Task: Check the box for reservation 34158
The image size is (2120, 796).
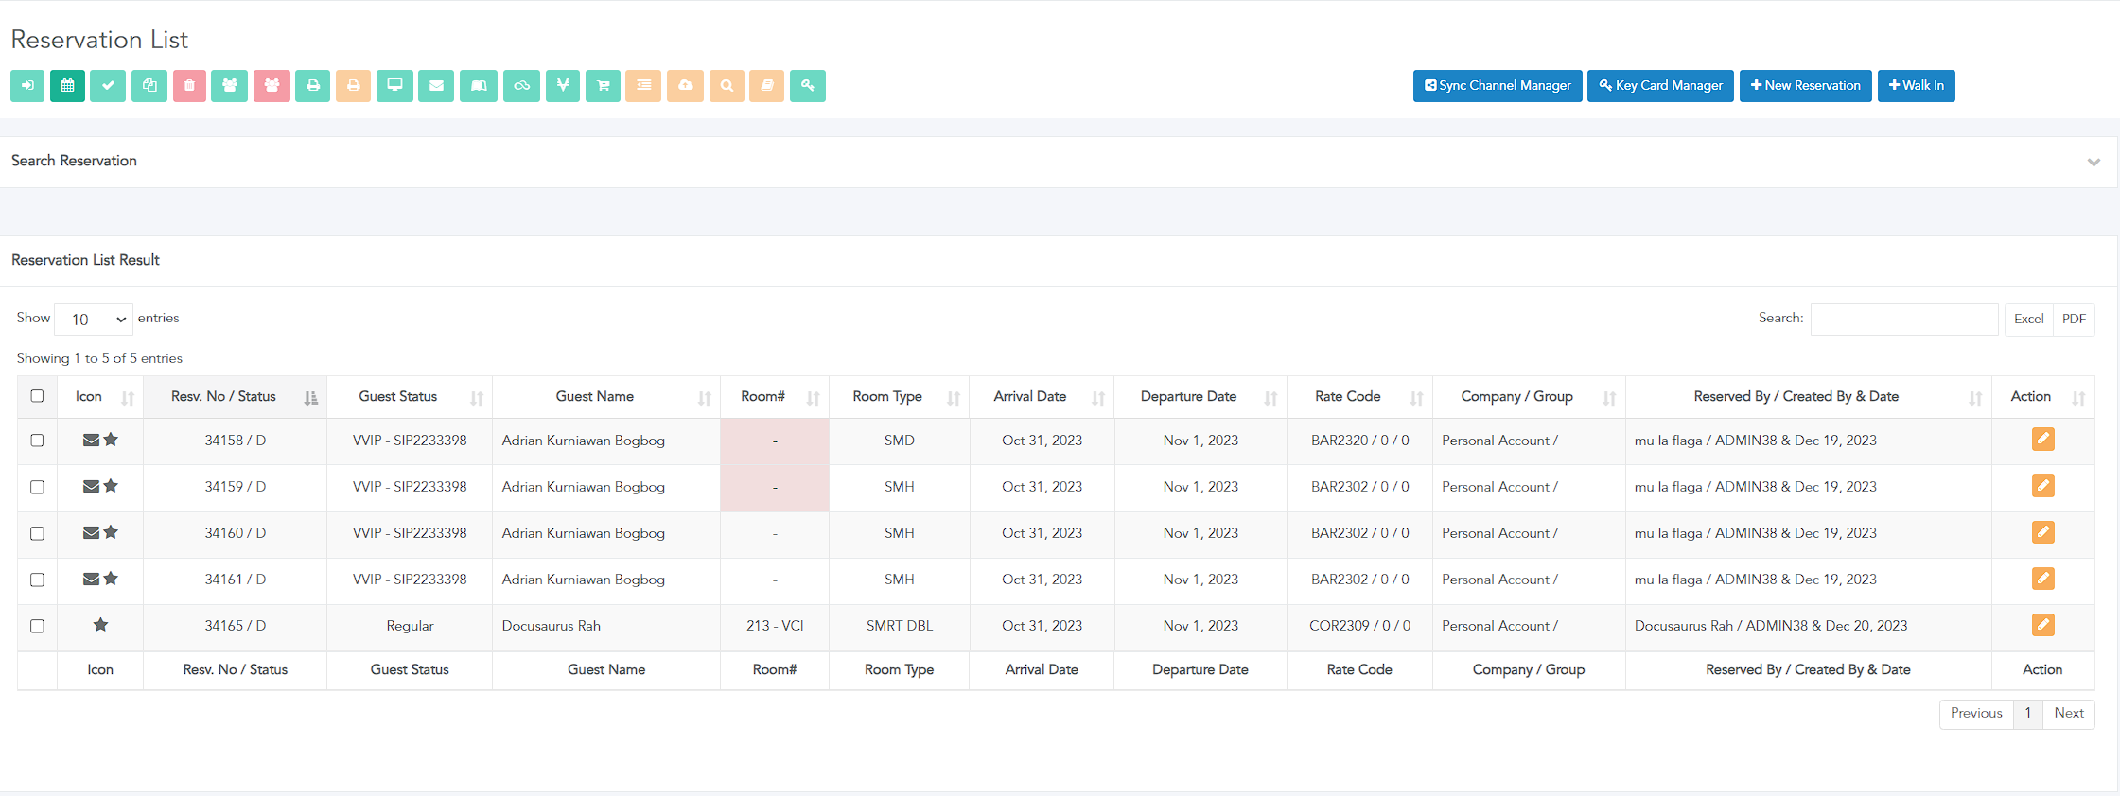Action: 37,441
